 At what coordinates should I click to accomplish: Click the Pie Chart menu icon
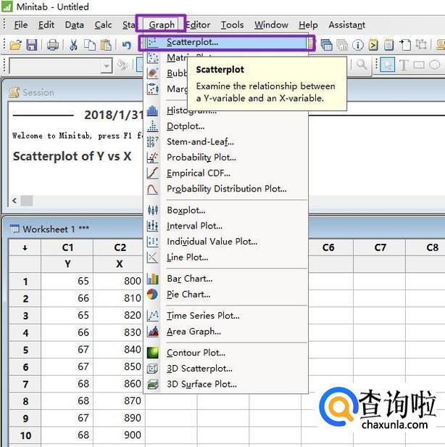coord(153,294)
